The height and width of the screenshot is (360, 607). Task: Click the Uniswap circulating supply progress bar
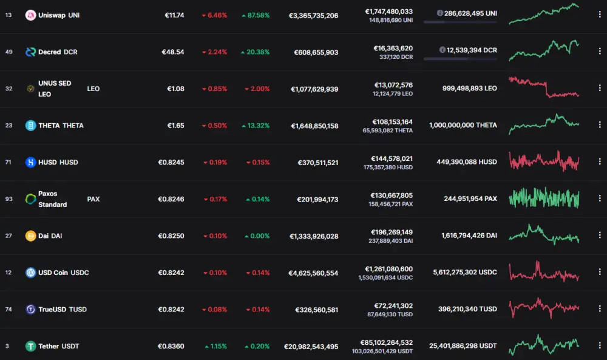pyautogui.click(x=460, y=22)
